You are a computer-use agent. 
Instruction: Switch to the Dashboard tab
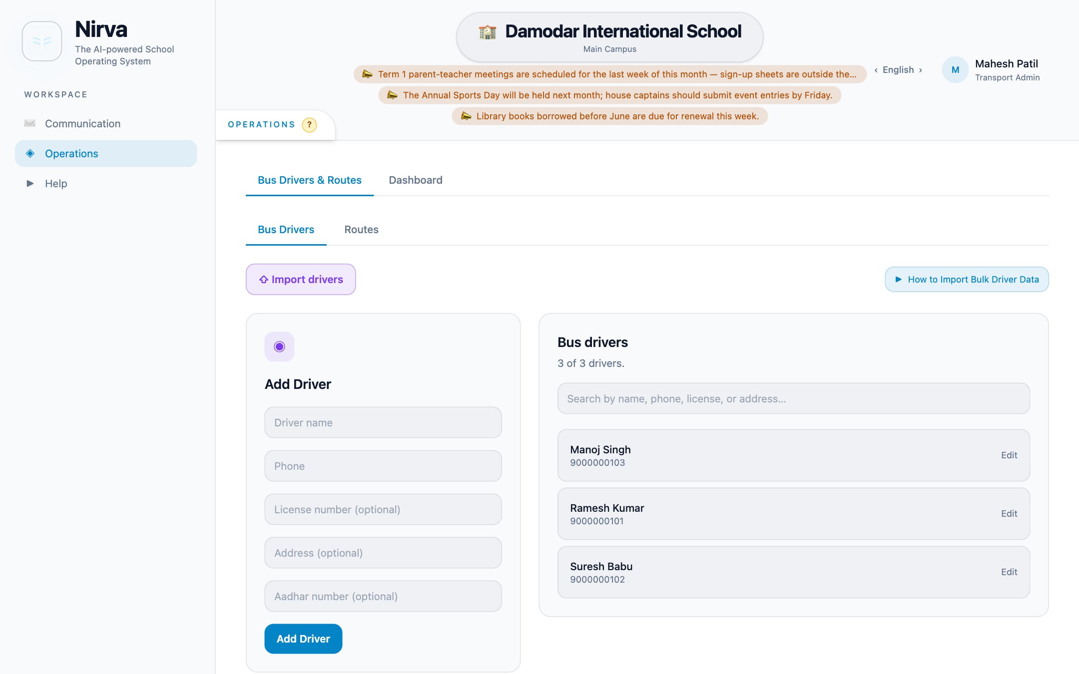416,180
